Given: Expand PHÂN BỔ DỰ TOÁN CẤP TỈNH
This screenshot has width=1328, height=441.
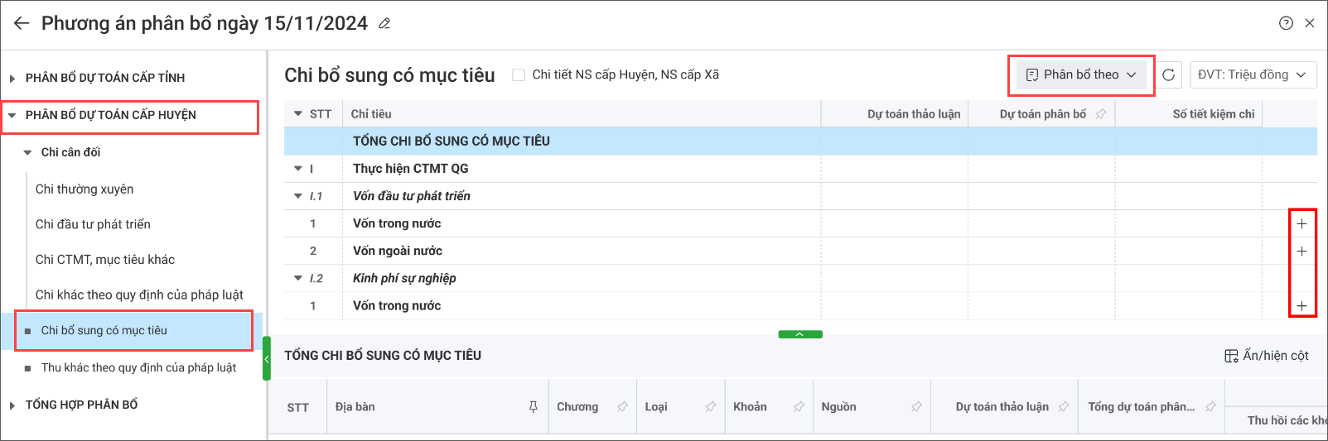Looking at the screenshot, I should [x=12, y=79].
